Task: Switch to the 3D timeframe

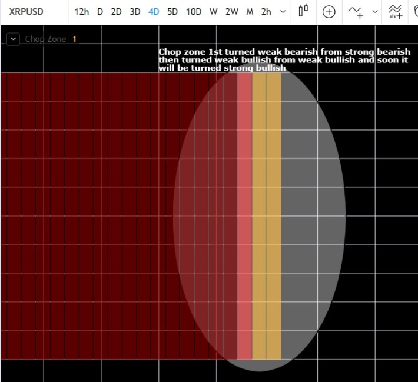Action: 135,12
